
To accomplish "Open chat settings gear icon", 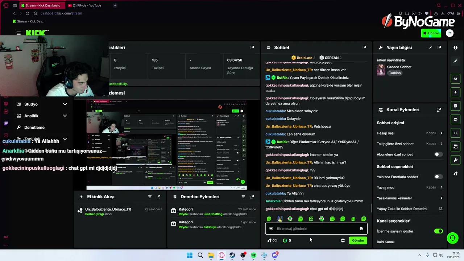I will click(343, 240).
